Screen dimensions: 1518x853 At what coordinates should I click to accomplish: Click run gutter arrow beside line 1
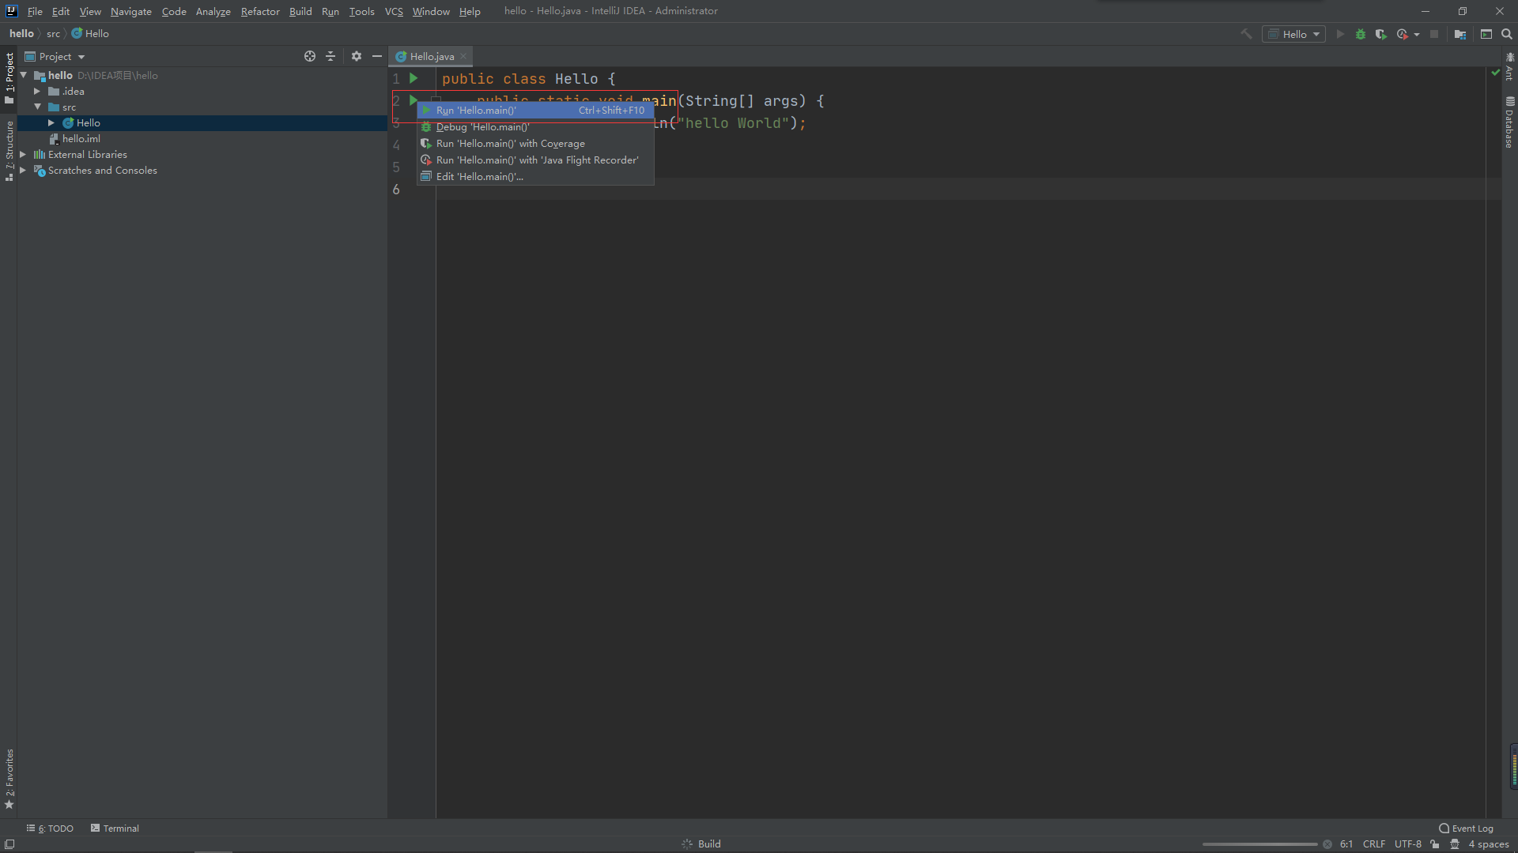[x=413, y=78]
